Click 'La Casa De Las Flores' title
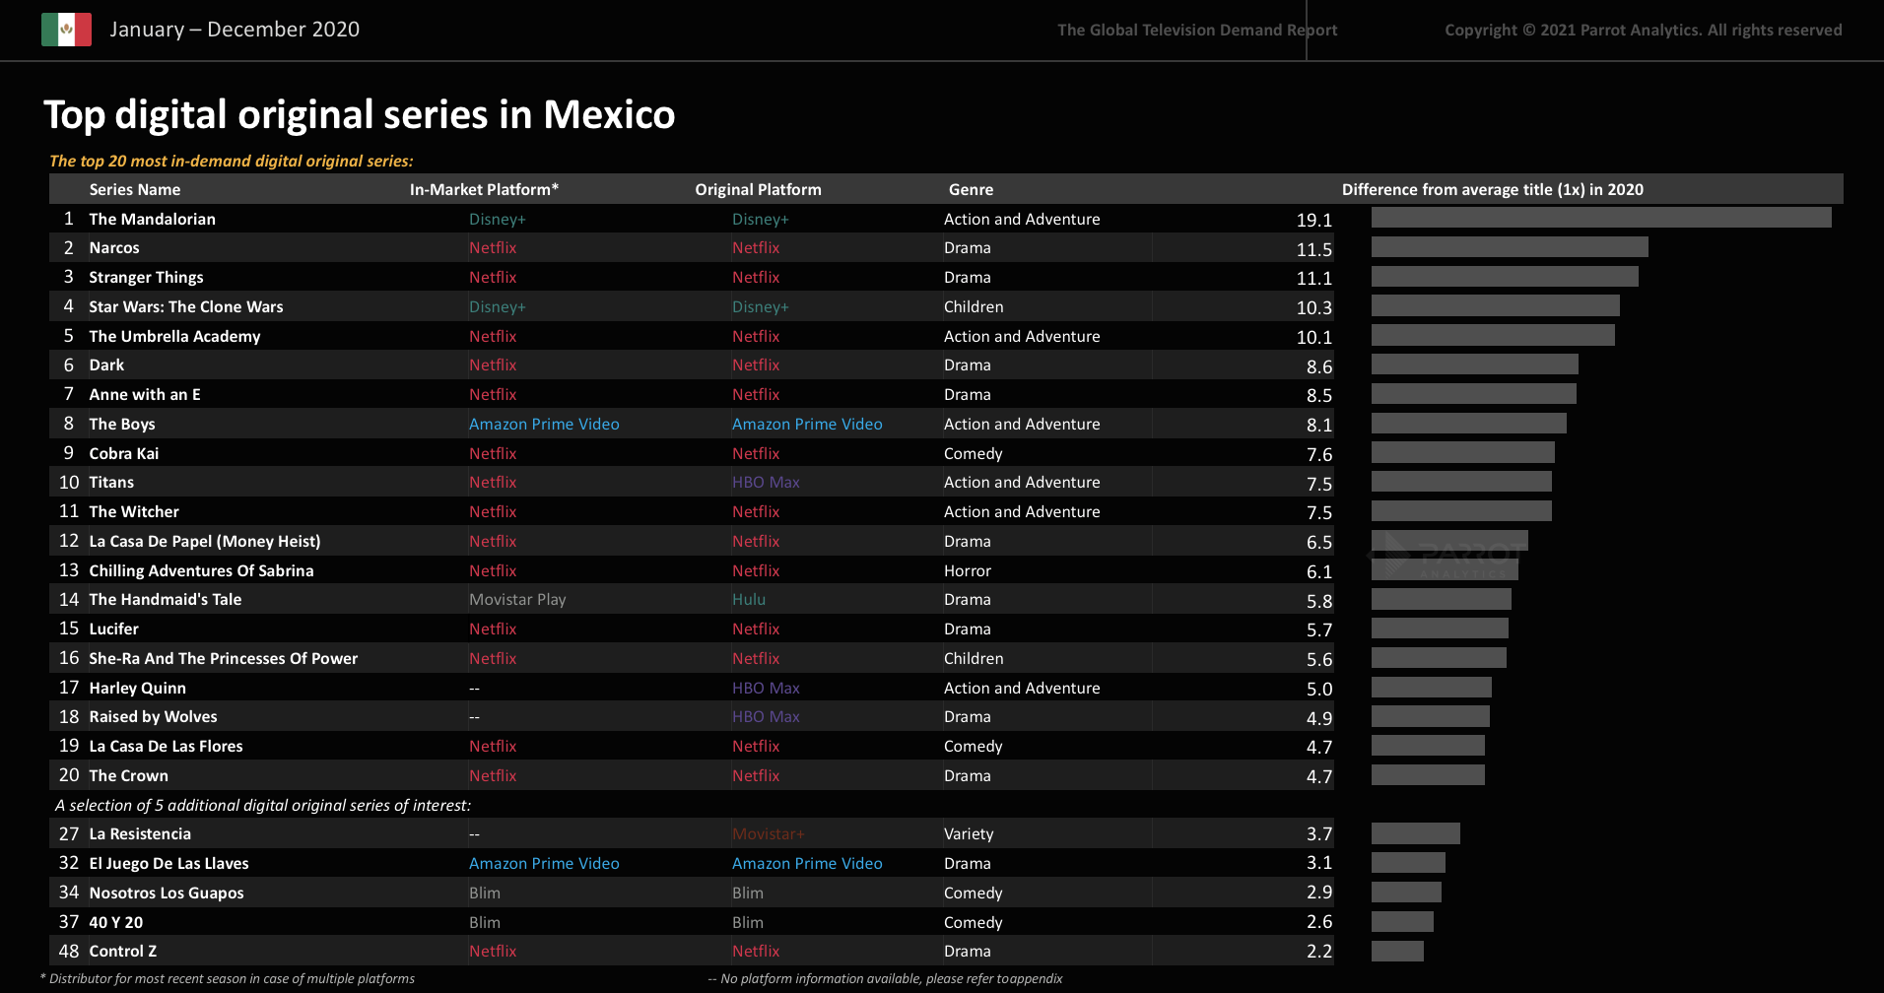 click(x=166, y=746)
